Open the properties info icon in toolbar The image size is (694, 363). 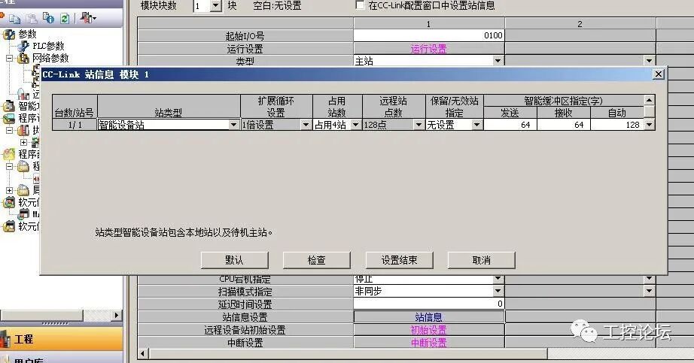[x=48, y=18]
